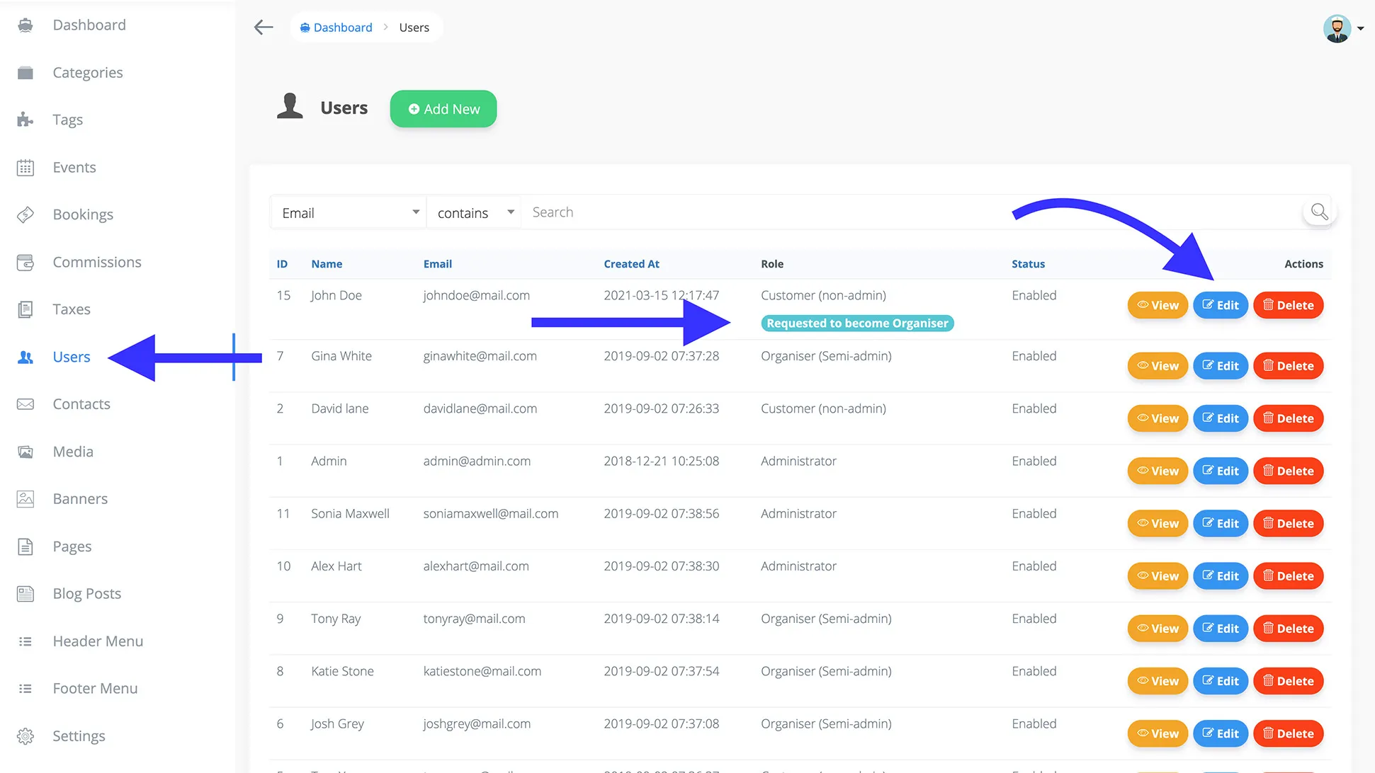Screen dimensions: 1375x773
Task: Click the Add New user button
Action: point(443,109)
